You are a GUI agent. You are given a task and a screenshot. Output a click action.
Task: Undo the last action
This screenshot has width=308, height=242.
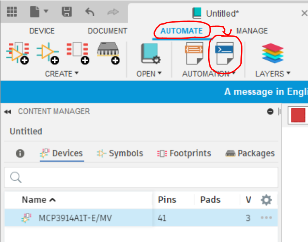(90, 12)
